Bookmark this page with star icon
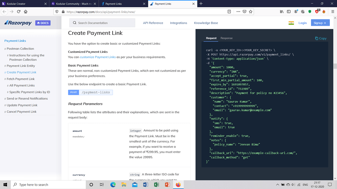Image resolution: width=337 pixels, height=189 pixels. [250, 12]
